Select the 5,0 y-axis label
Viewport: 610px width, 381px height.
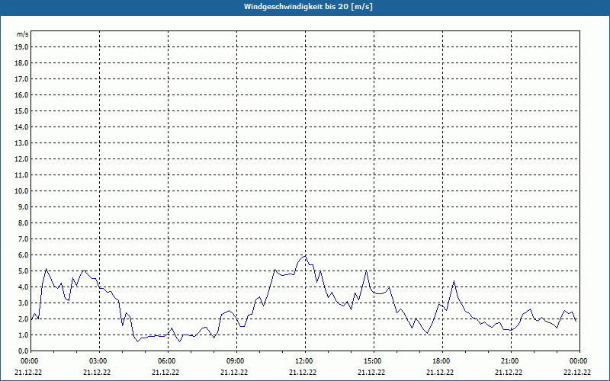23,271
